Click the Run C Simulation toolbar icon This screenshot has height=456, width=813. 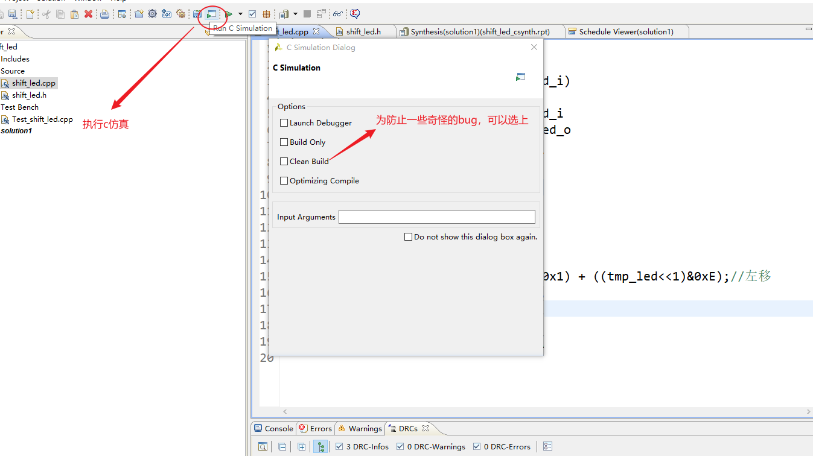pos(211,13)
